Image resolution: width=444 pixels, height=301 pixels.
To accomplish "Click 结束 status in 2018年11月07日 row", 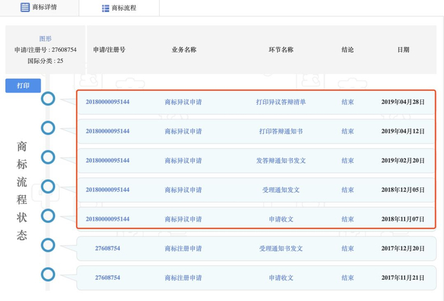I will tap(348, 219).
